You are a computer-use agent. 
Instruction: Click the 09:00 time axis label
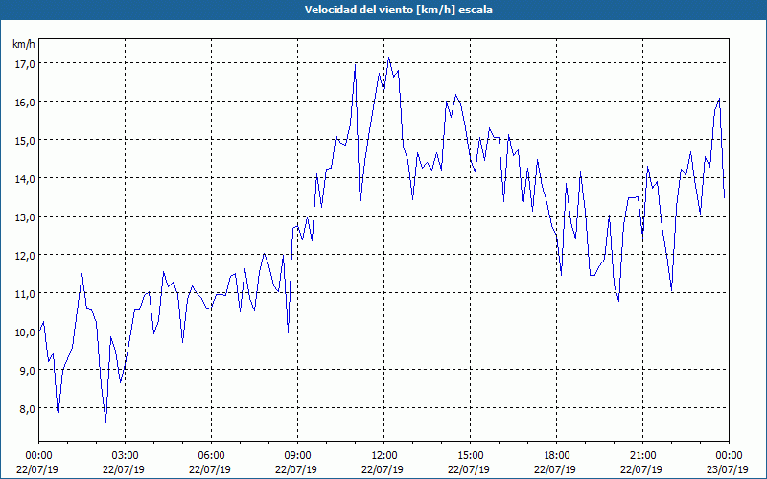(x=297, y=456)
